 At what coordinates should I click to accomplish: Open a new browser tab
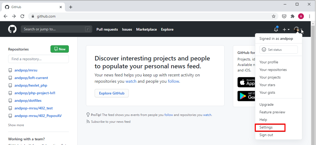[x=70, y=7]
